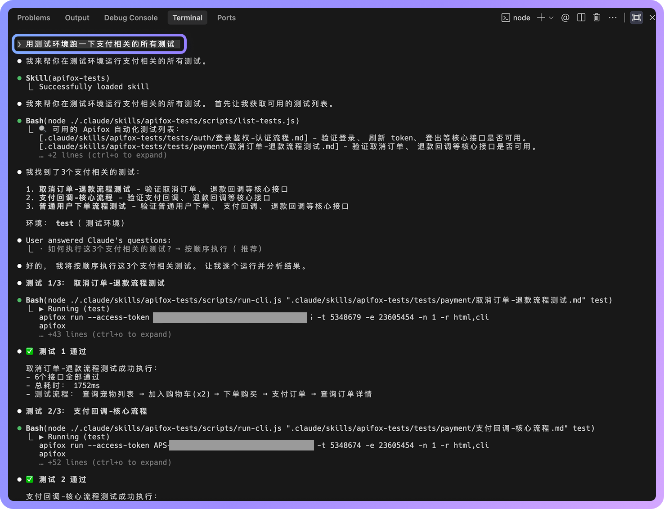Click the node terminal shell icon
664x509 pixels.
click(506, 18)
